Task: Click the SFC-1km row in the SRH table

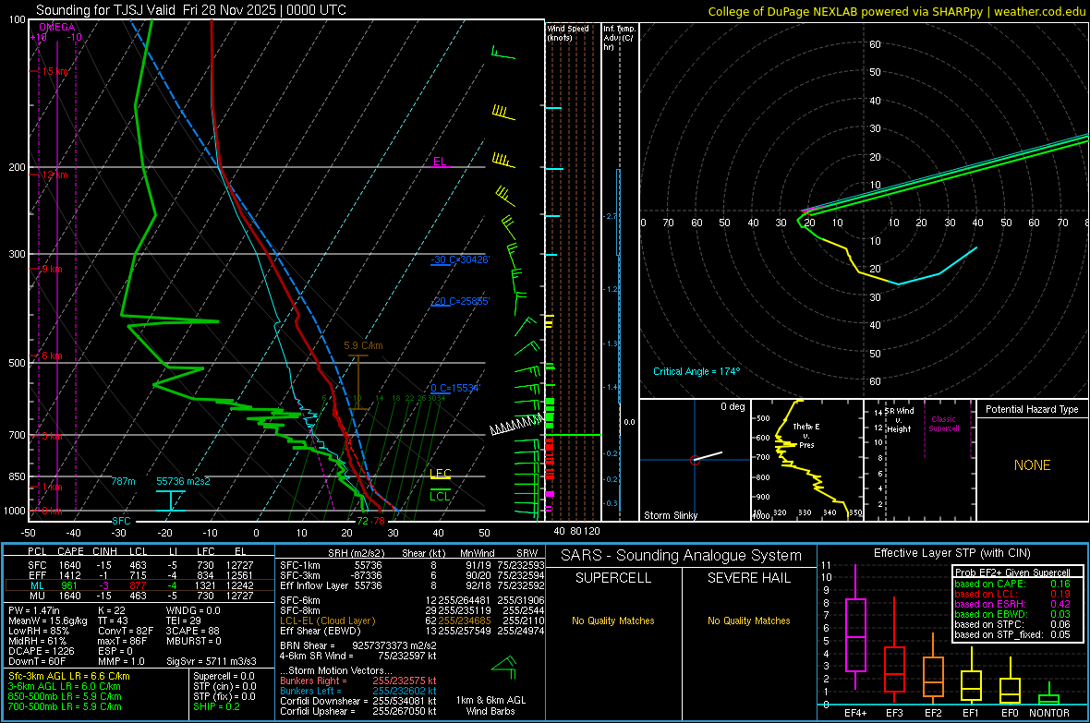Action: pos(412,565)
